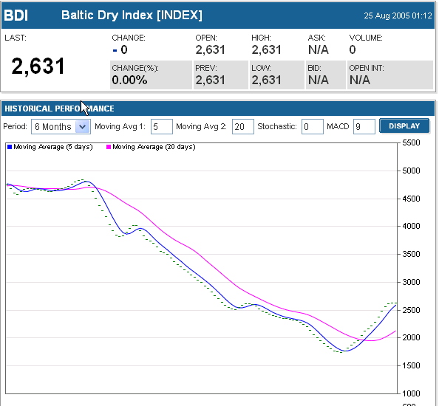Click the Moving Avg 1 input field
439x406 pixels.
162,127
